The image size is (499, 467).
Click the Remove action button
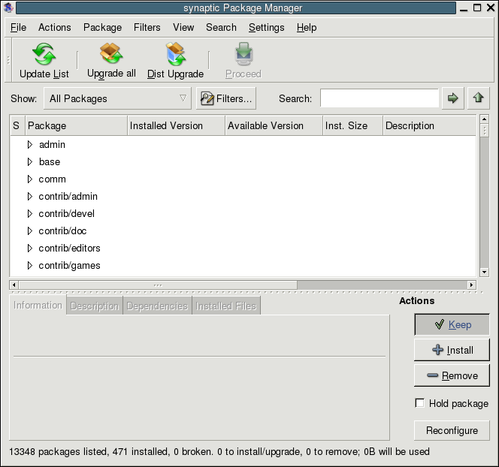[452, 375]
